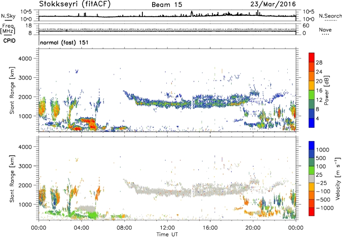Click the Nave legend label
The width and height of the screenshot is (342, 237).
click(x=325, y=30)
